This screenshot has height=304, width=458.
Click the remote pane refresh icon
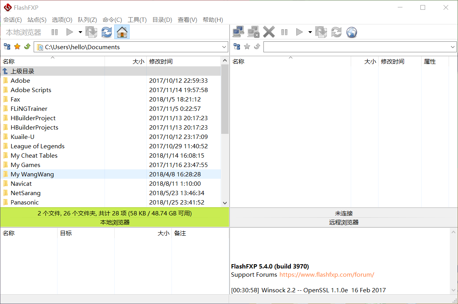coord(337,32)
